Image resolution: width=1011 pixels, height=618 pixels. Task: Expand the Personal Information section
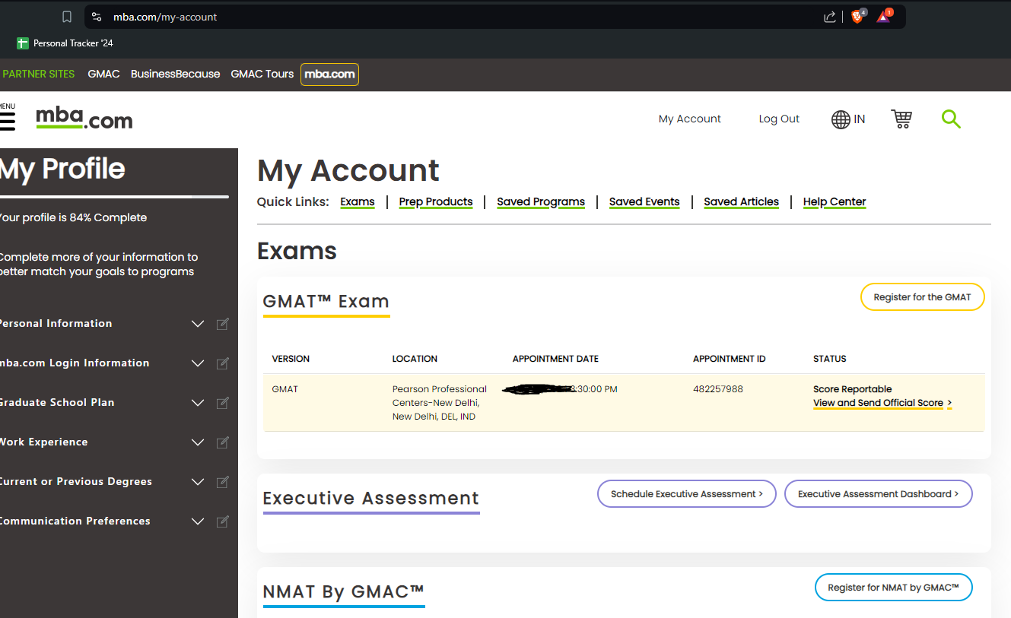pyautogui.click(x=198, y=324)
